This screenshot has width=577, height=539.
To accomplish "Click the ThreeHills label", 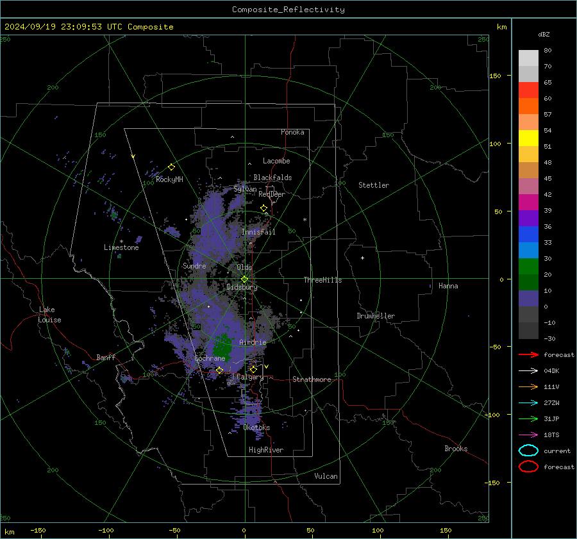I will coord(322,280).
